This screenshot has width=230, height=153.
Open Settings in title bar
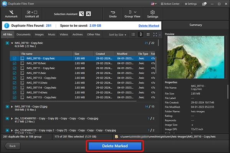pos(191,4)
